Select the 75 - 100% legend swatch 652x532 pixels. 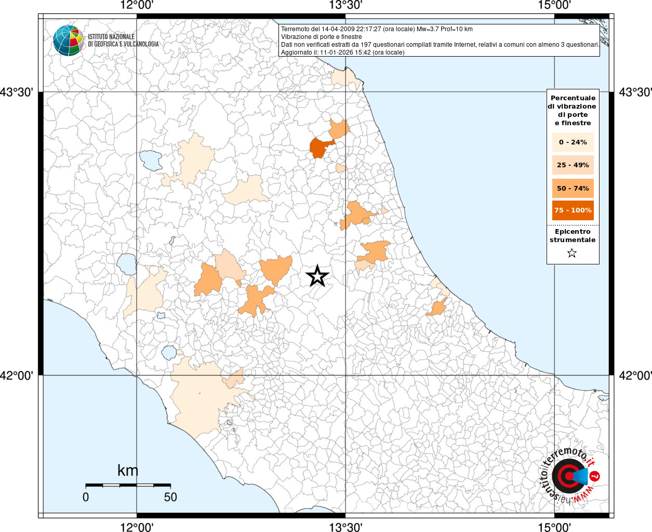coord(573,210)
